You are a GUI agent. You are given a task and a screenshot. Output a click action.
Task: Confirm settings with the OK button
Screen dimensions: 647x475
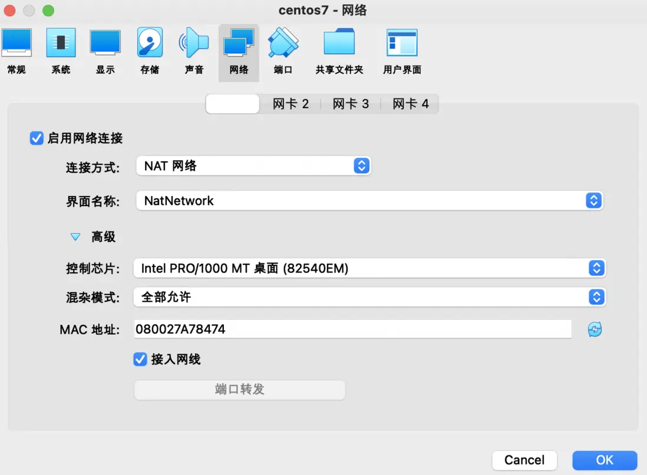(x=605, y=460)
